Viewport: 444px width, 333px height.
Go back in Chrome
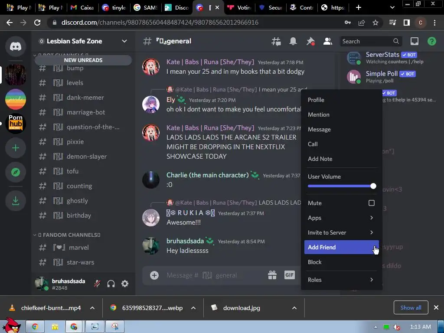pos(10,23)
